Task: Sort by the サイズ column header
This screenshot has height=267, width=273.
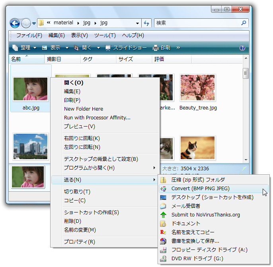Action: click(x=134, y=59)
